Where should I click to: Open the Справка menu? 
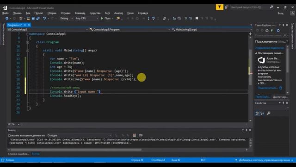click(143, 13)
